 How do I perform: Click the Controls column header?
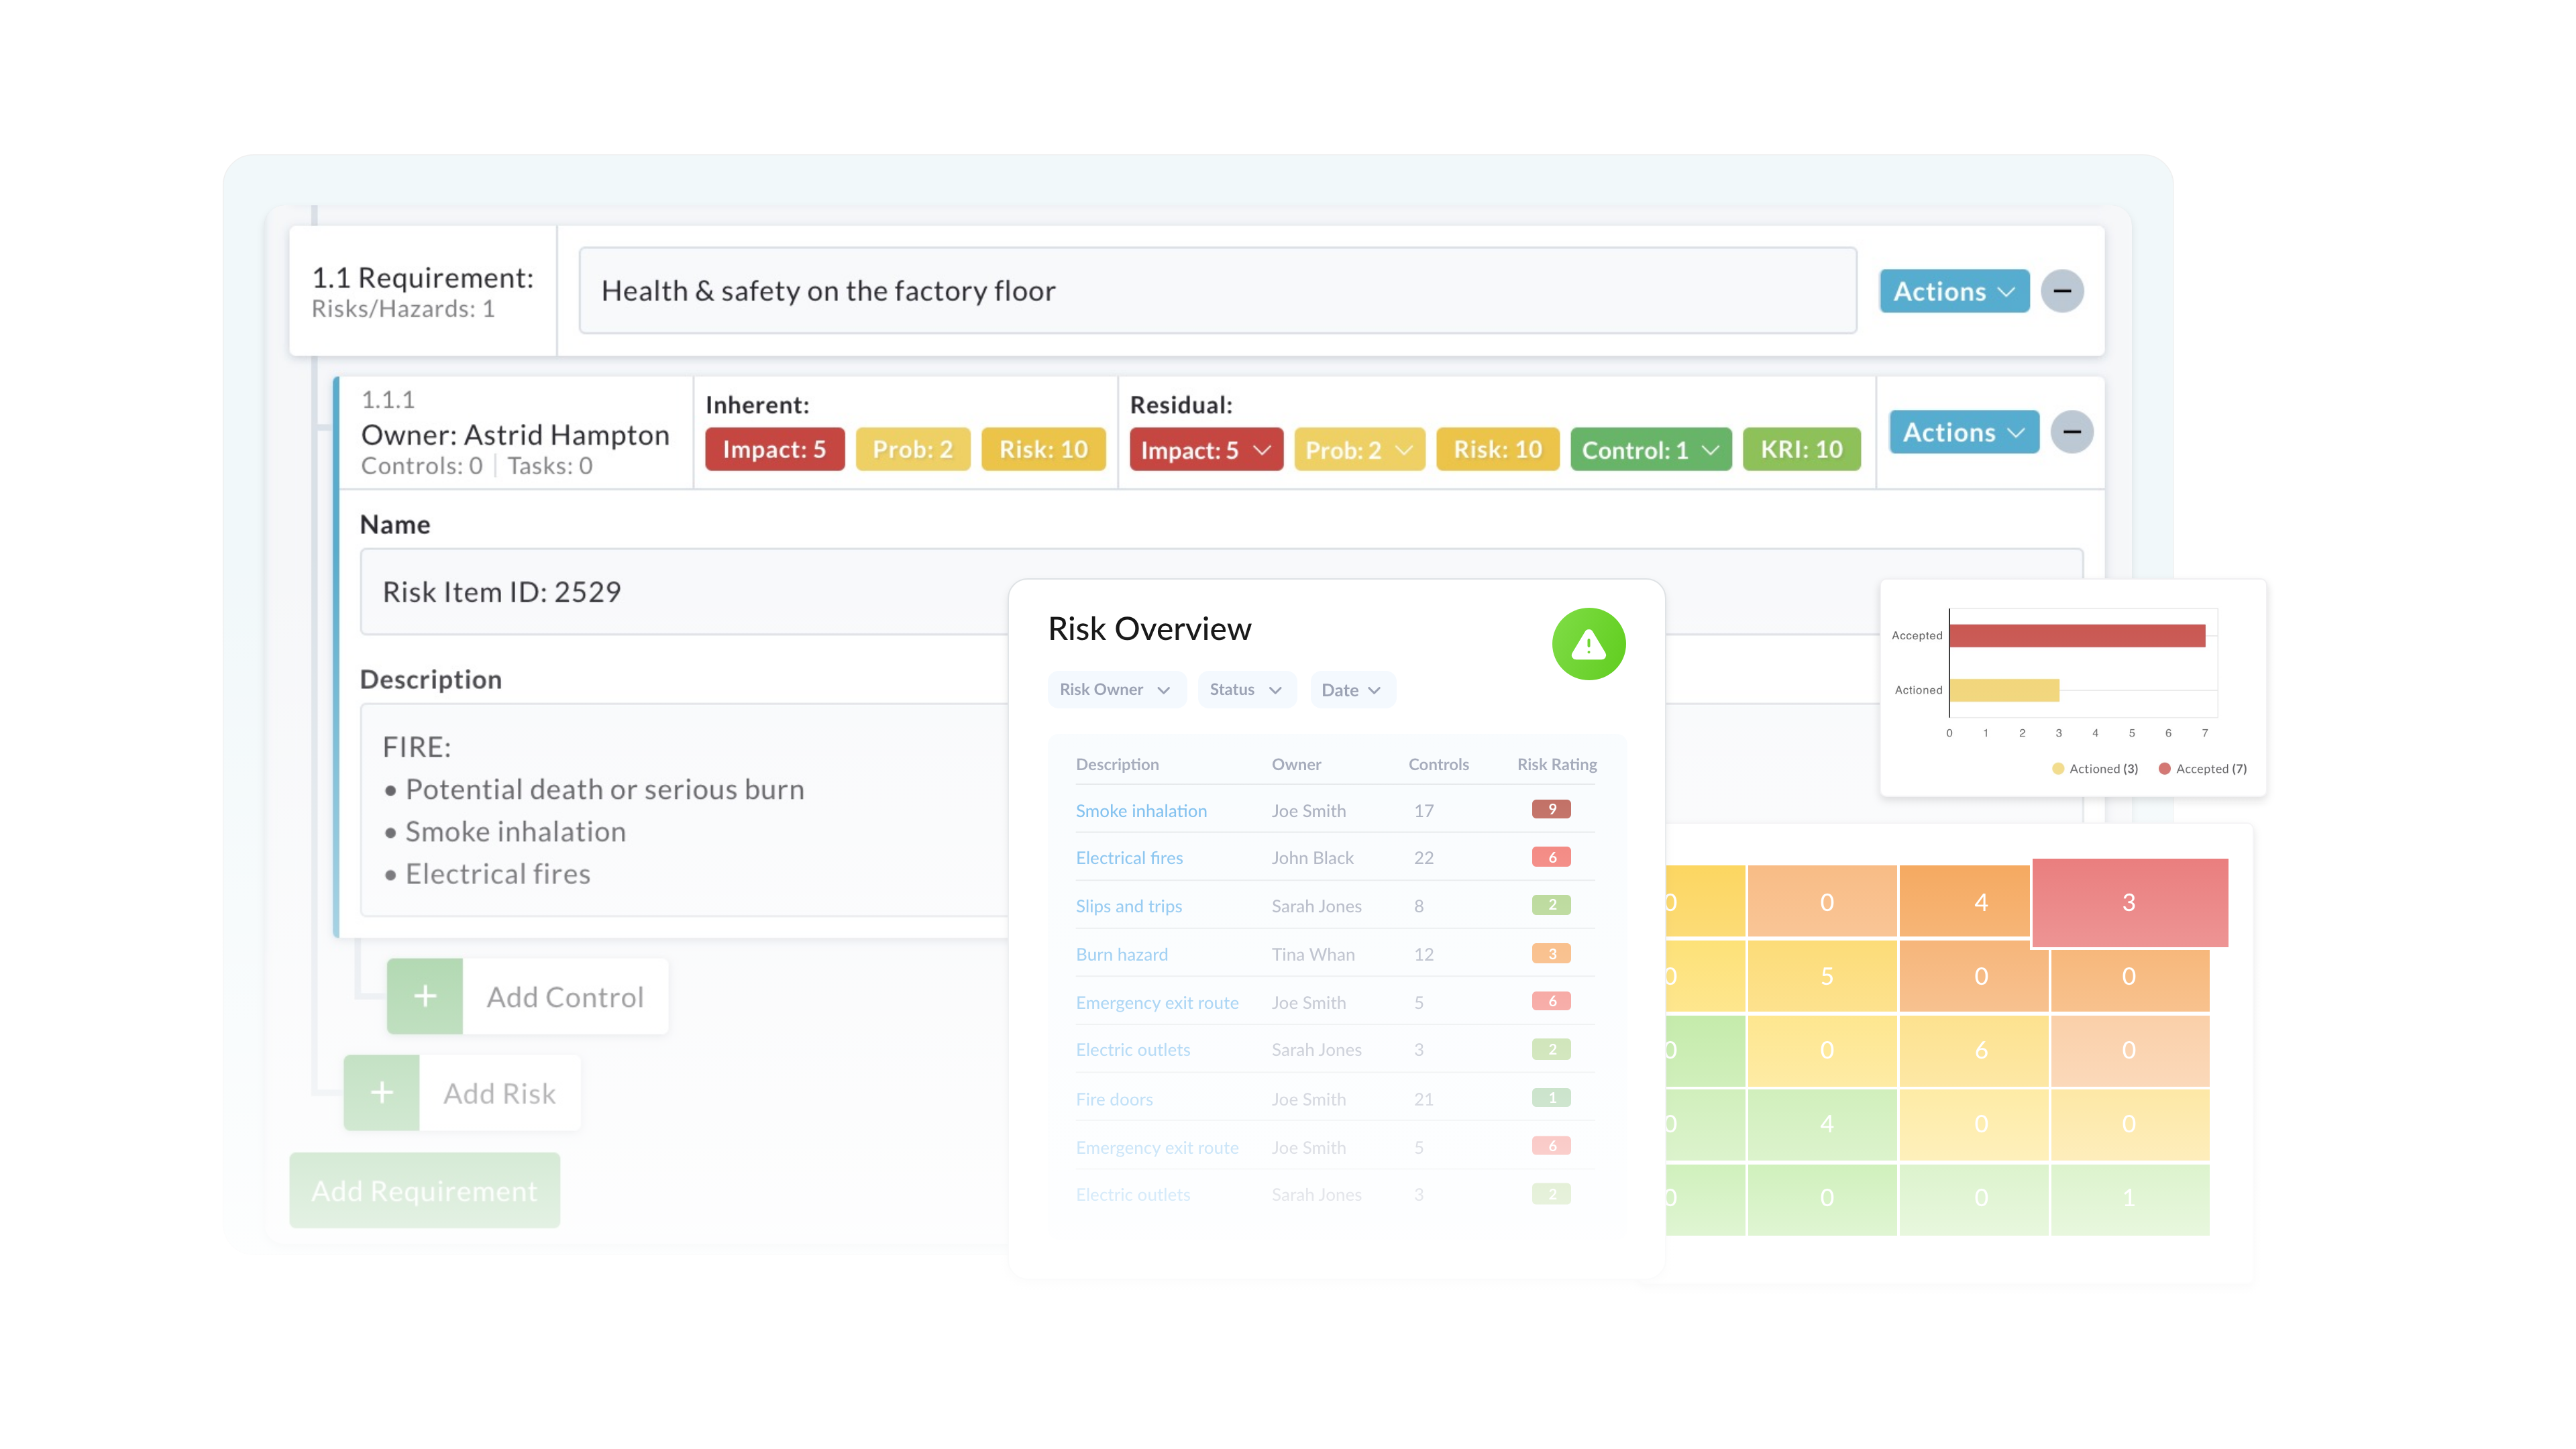[x=1438, y=764]
